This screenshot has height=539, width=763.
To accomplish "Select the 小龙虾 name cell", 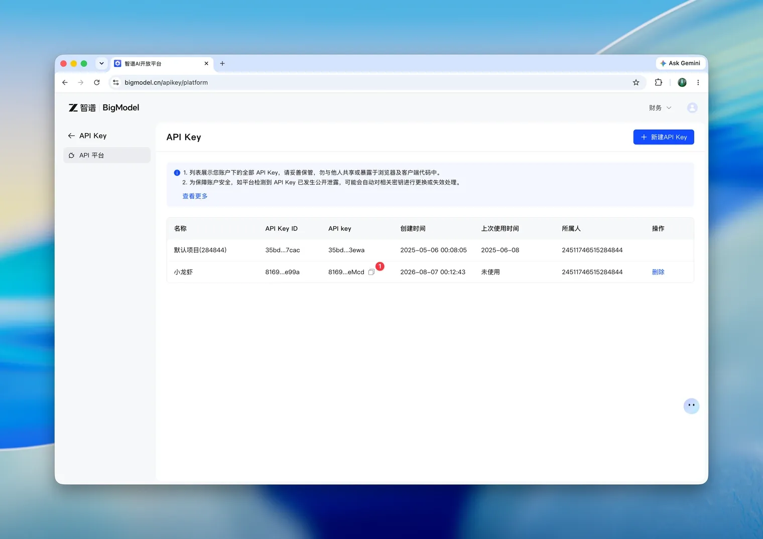I will [183, 272].
